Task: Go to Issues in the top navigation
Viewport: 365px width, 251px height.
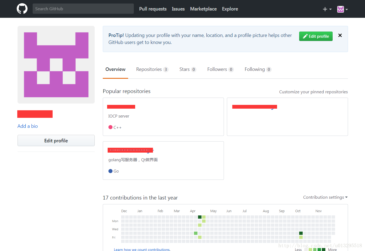Action: pyautogui.click(x=178, y=9)
